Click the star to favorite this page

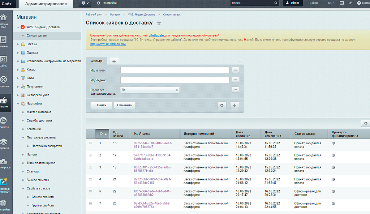(x=159, y=23)
